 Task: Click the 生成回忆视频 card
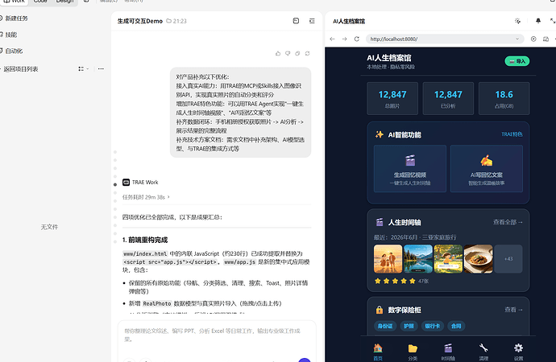[x=410, y=169]
